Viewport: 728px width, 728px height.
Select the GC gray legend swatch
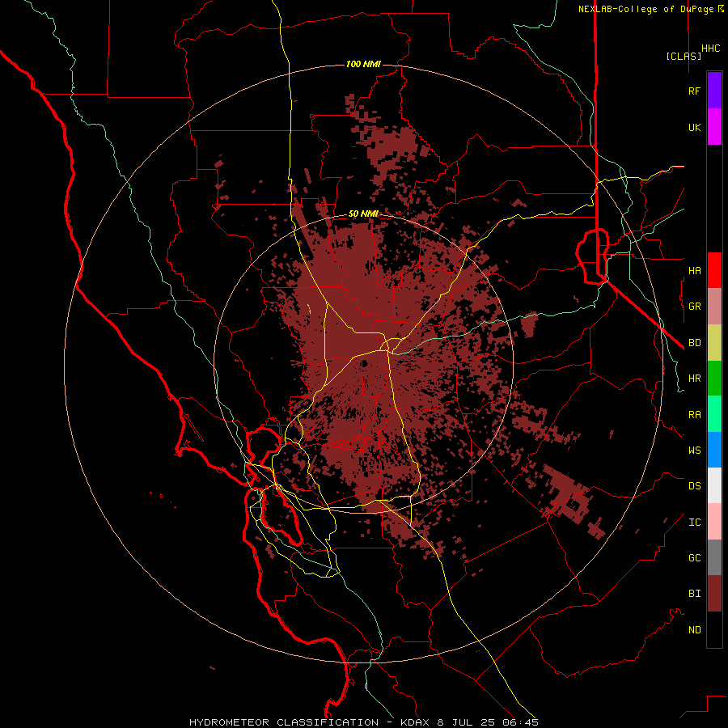714,557
